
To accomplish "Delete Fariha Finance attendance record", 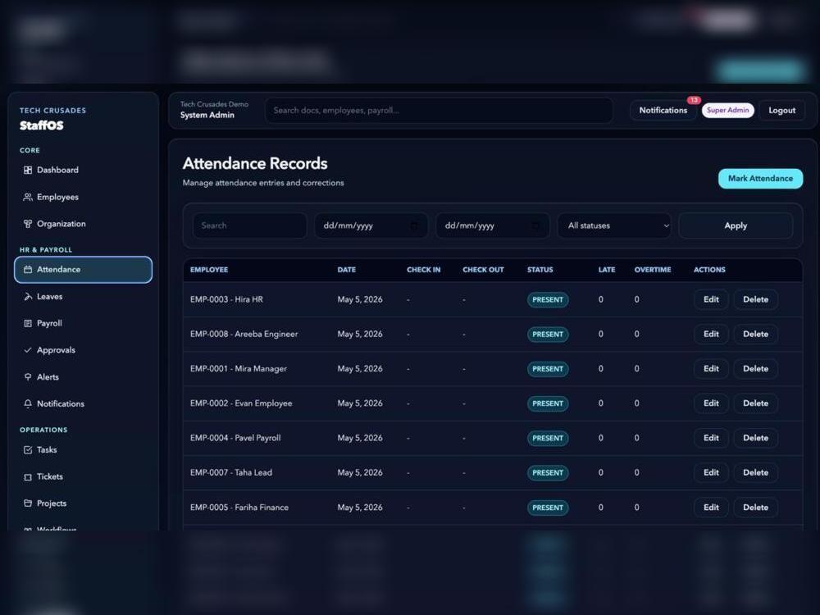I will click(756, 508).
